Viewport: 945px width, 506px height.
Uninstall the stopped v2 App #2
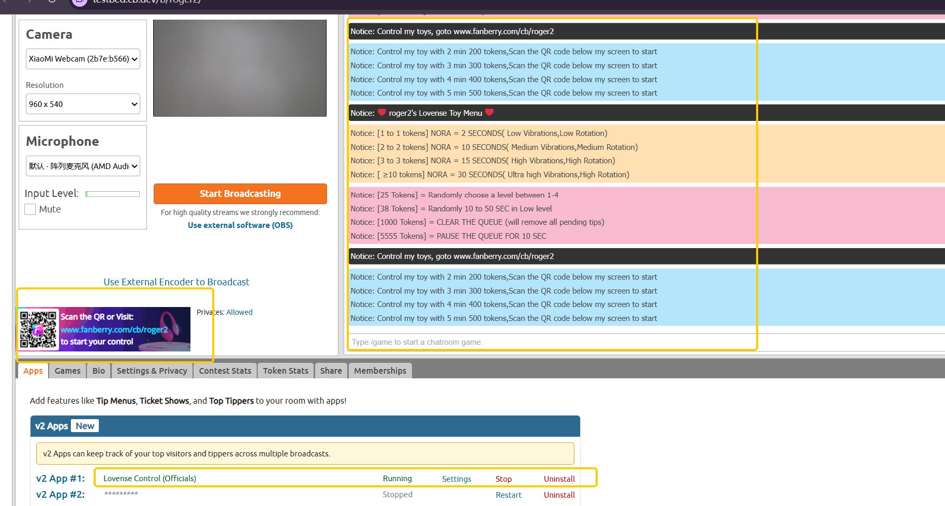tap(559, 495)
